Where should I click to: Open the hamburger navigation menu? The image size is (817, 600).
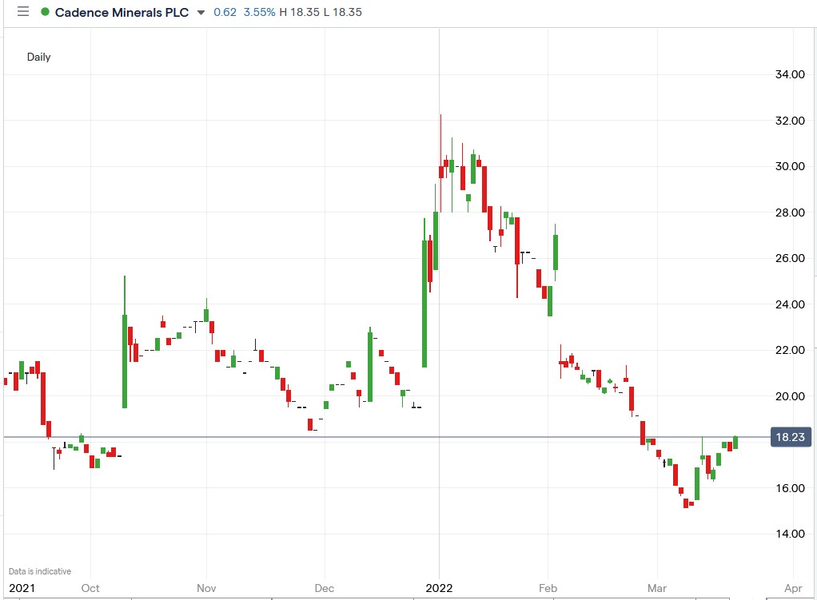(22, 13)
